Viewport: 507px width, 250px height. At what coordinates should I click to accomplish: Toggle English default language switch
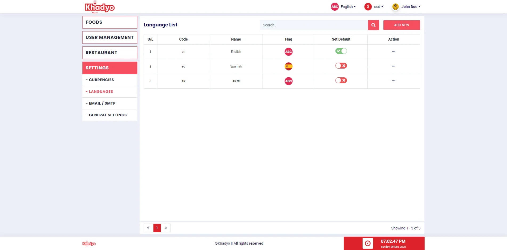coord(341,51)
